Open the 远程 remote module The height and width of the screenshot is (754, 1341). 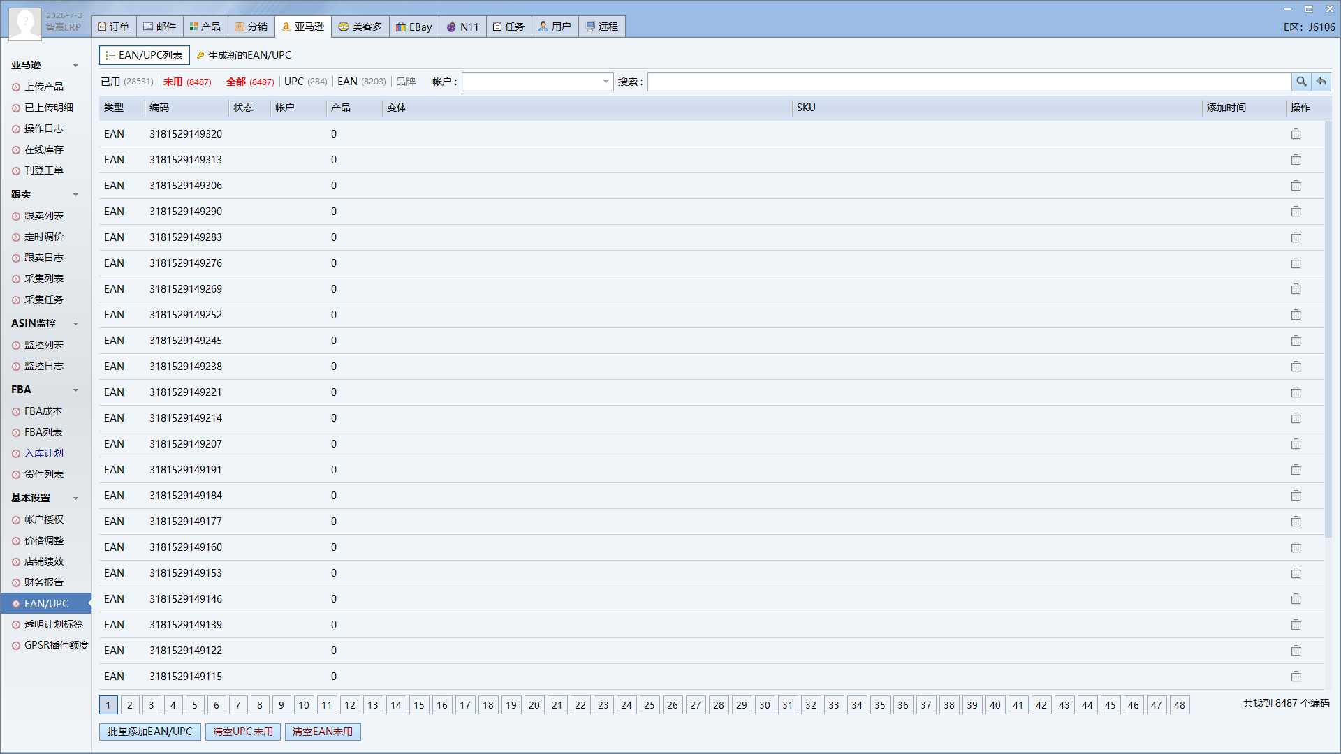point(602,27)
